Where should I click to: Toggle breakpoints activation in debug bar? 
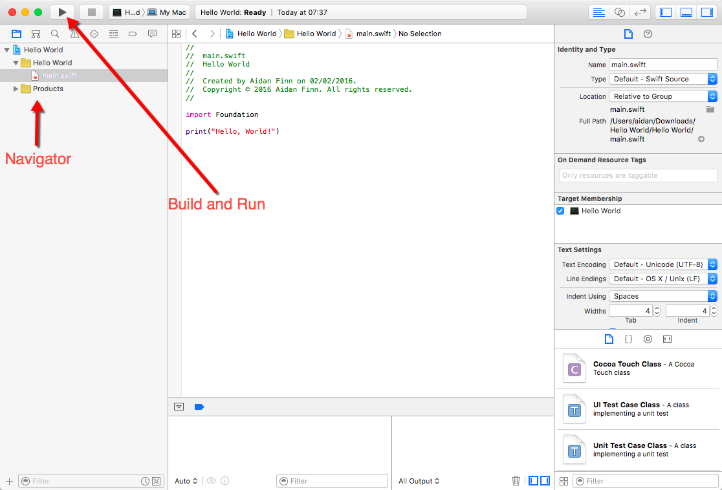click(x=199, y=407)
